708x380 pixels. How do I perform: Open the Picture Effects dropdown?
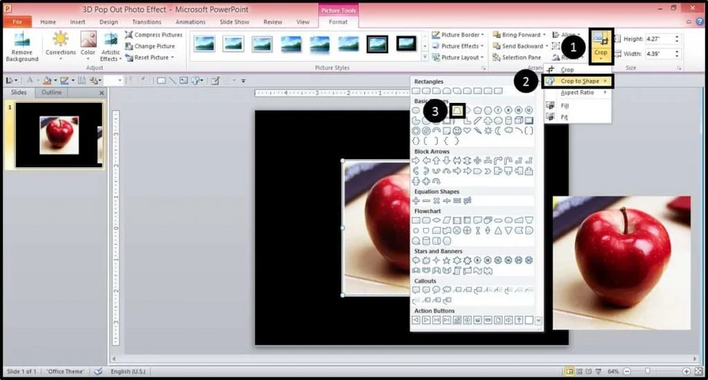(458, 46)
